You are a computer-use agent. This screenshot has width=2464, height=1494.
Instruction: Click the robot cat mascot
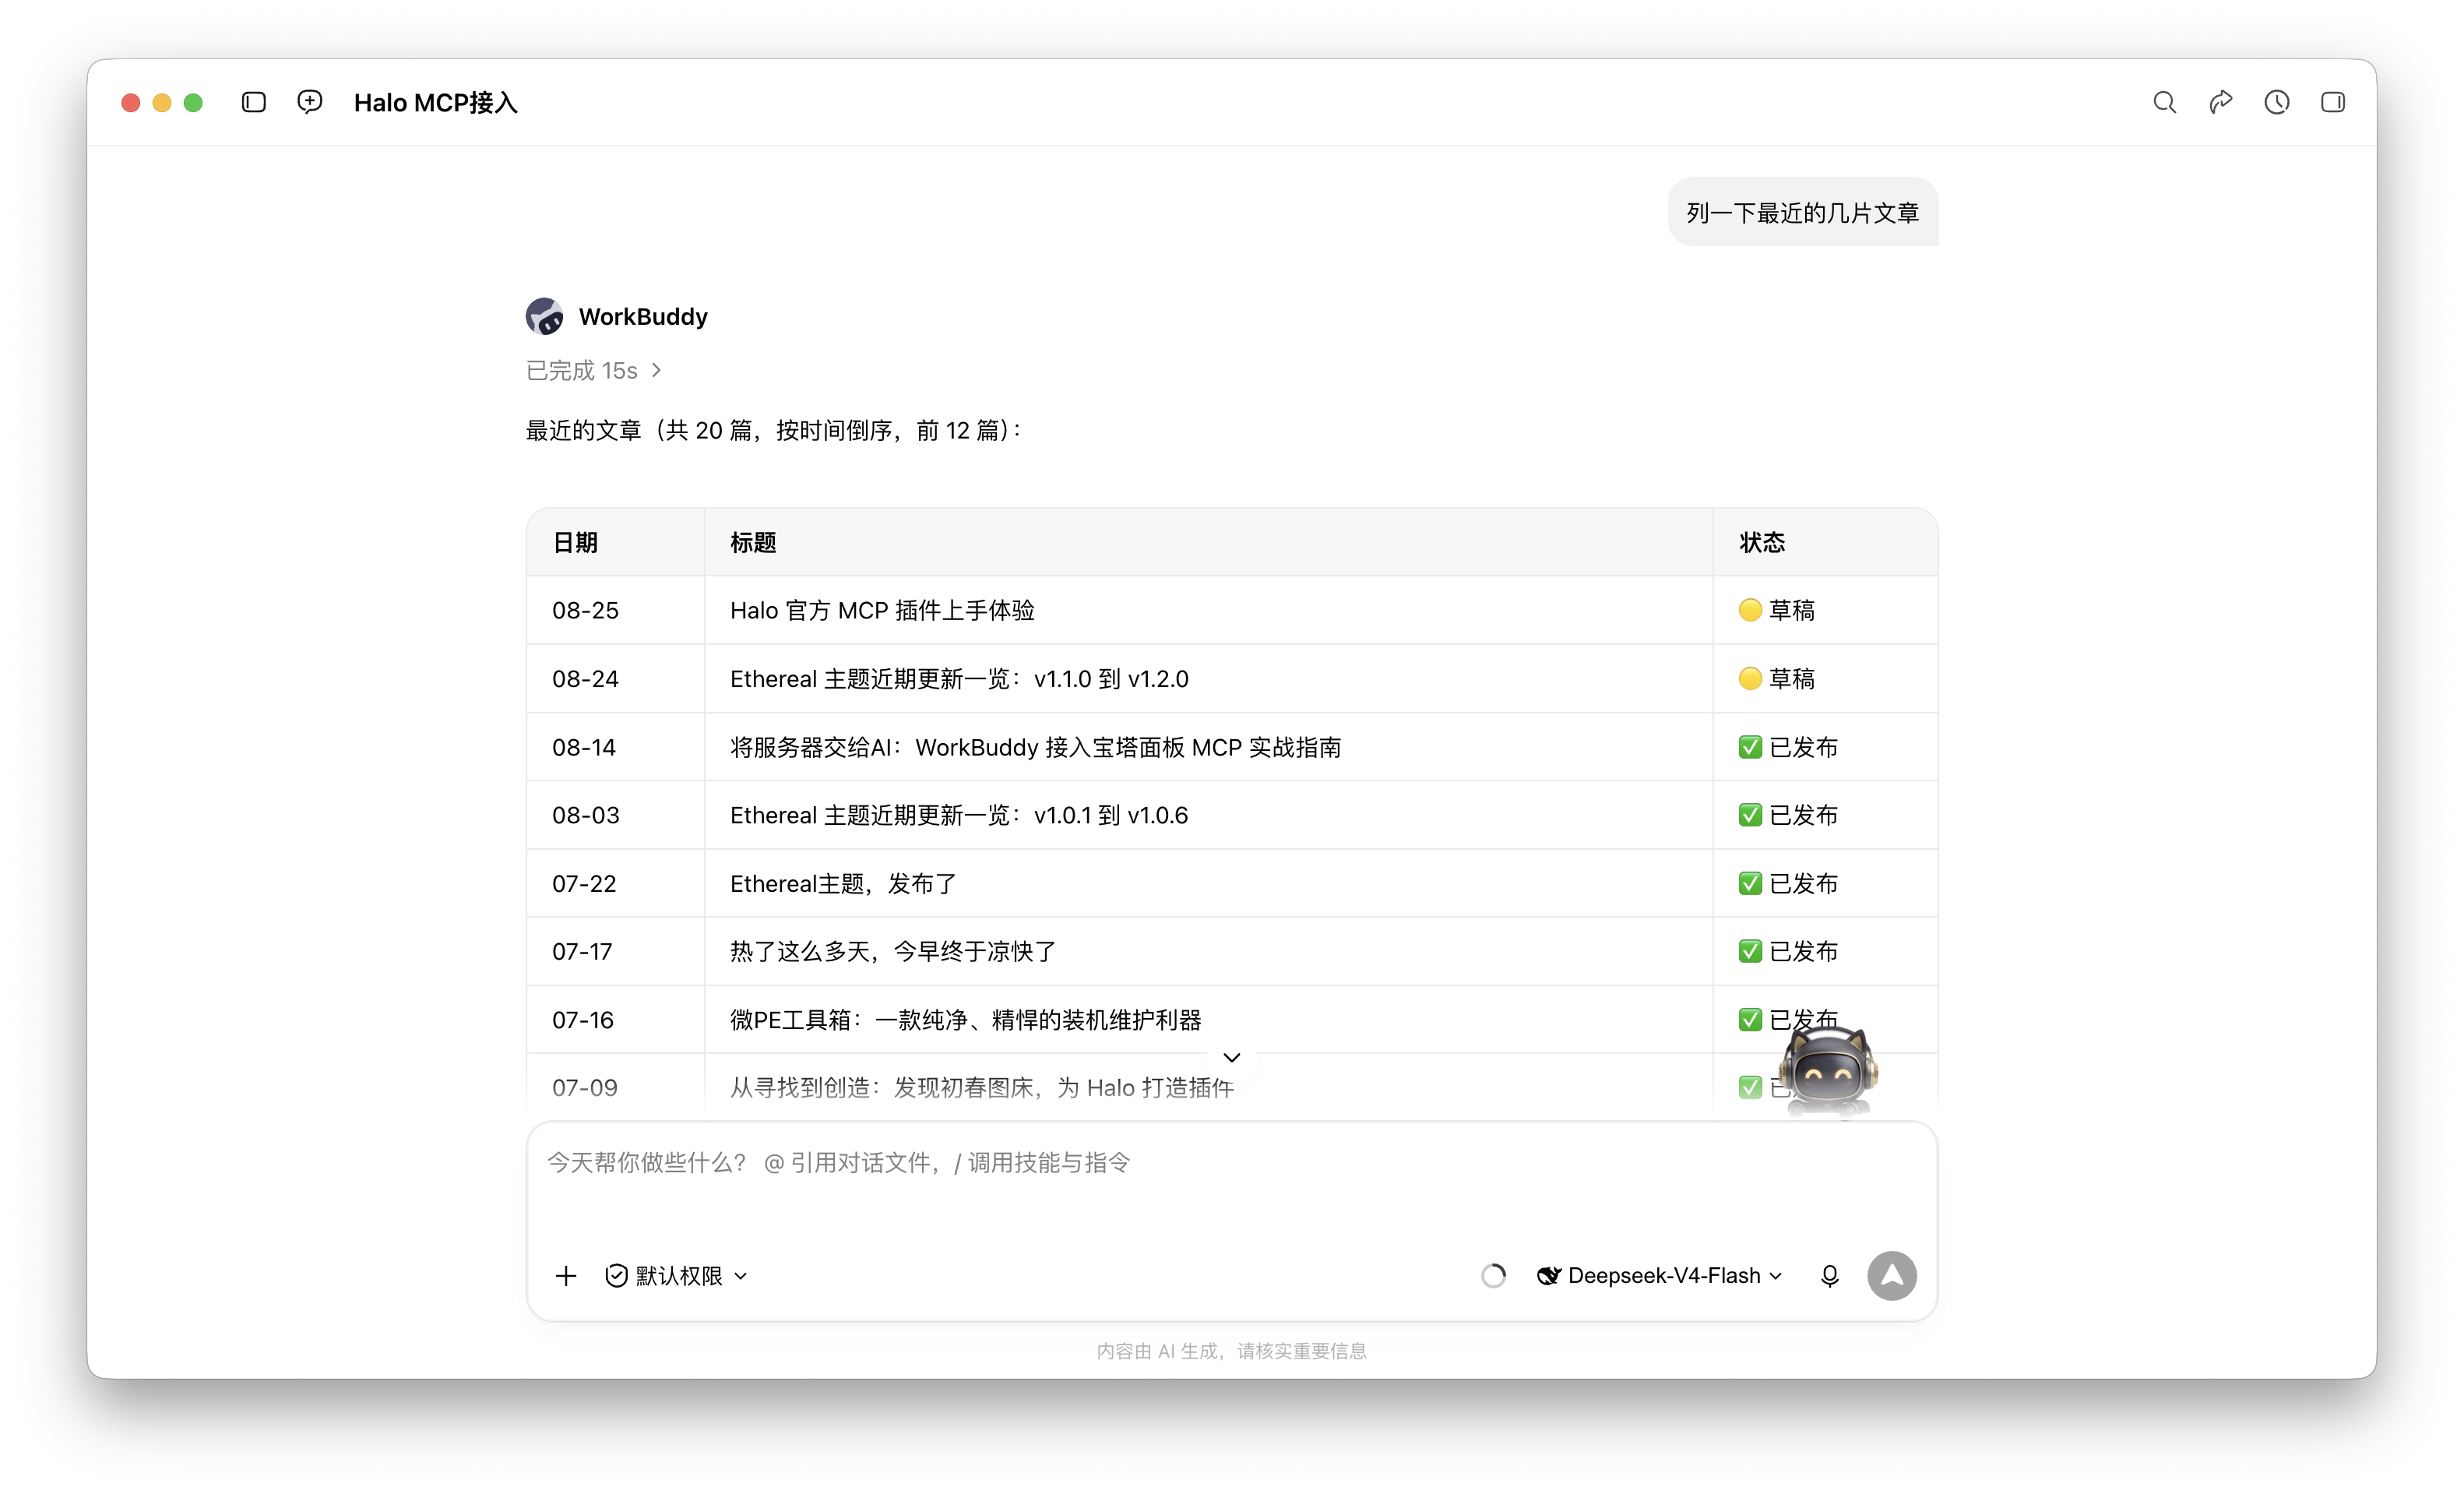(1829, 1070)
